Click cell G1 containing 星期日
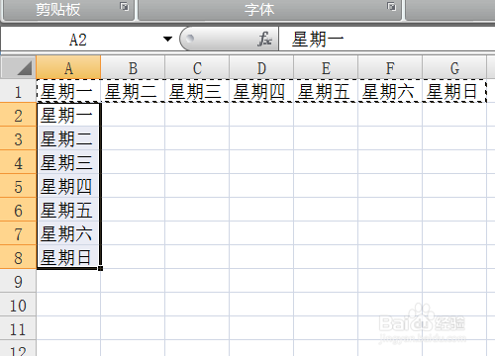495x356 pixels. click(x=454, y=91)
